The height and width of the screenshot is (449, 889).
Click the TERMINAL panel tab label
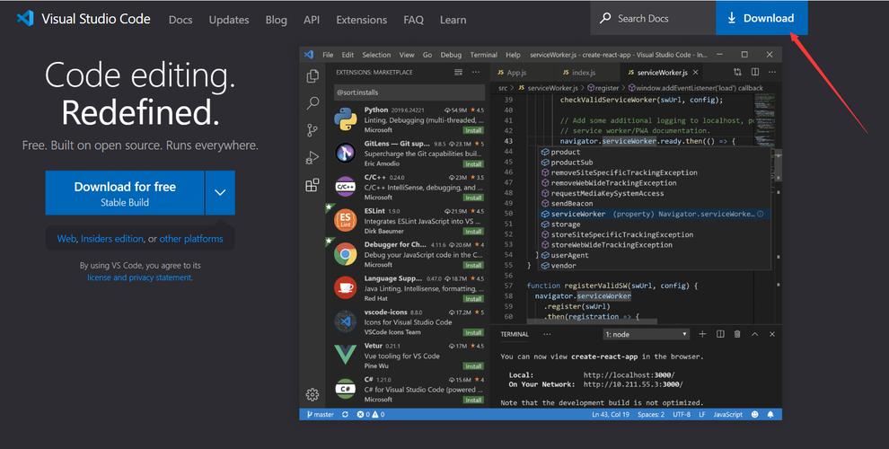[515, 334]
